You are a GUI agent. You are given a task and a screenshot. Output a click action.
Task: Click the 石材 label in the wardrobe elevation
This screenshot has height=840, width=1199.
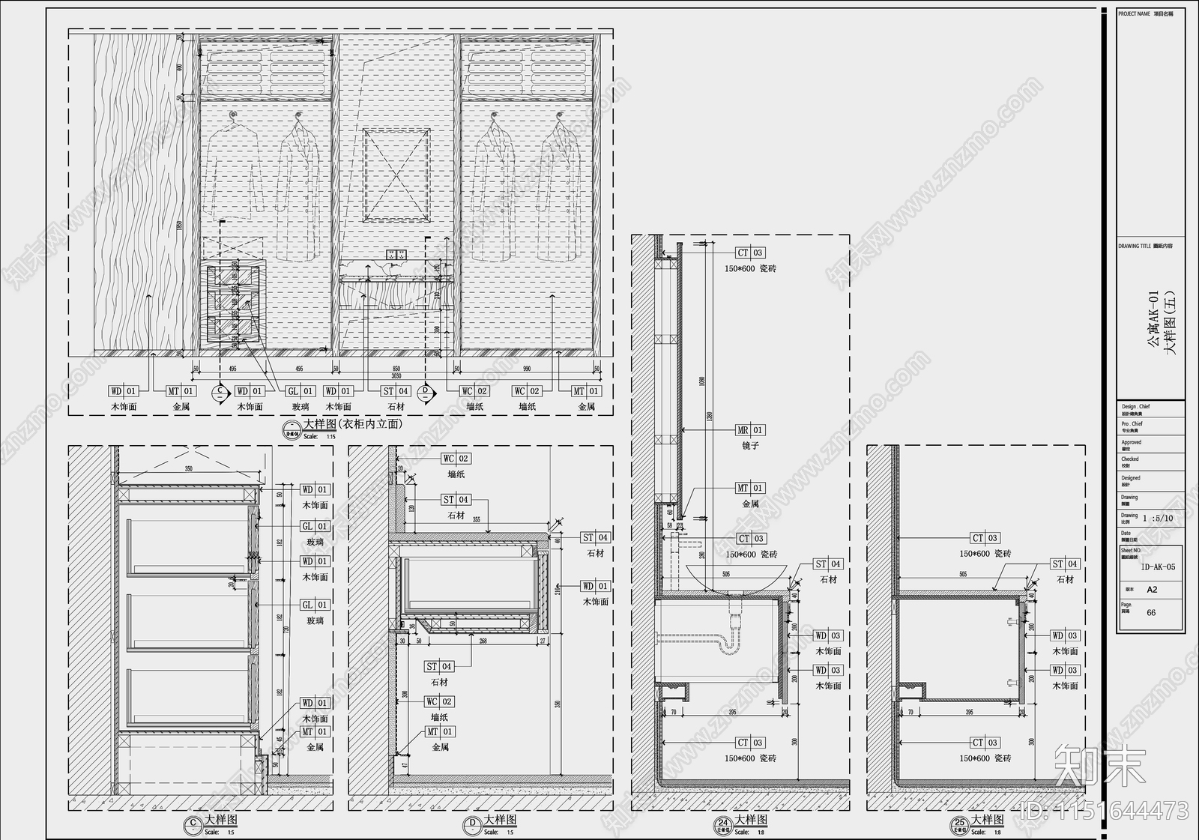[396, 407]
